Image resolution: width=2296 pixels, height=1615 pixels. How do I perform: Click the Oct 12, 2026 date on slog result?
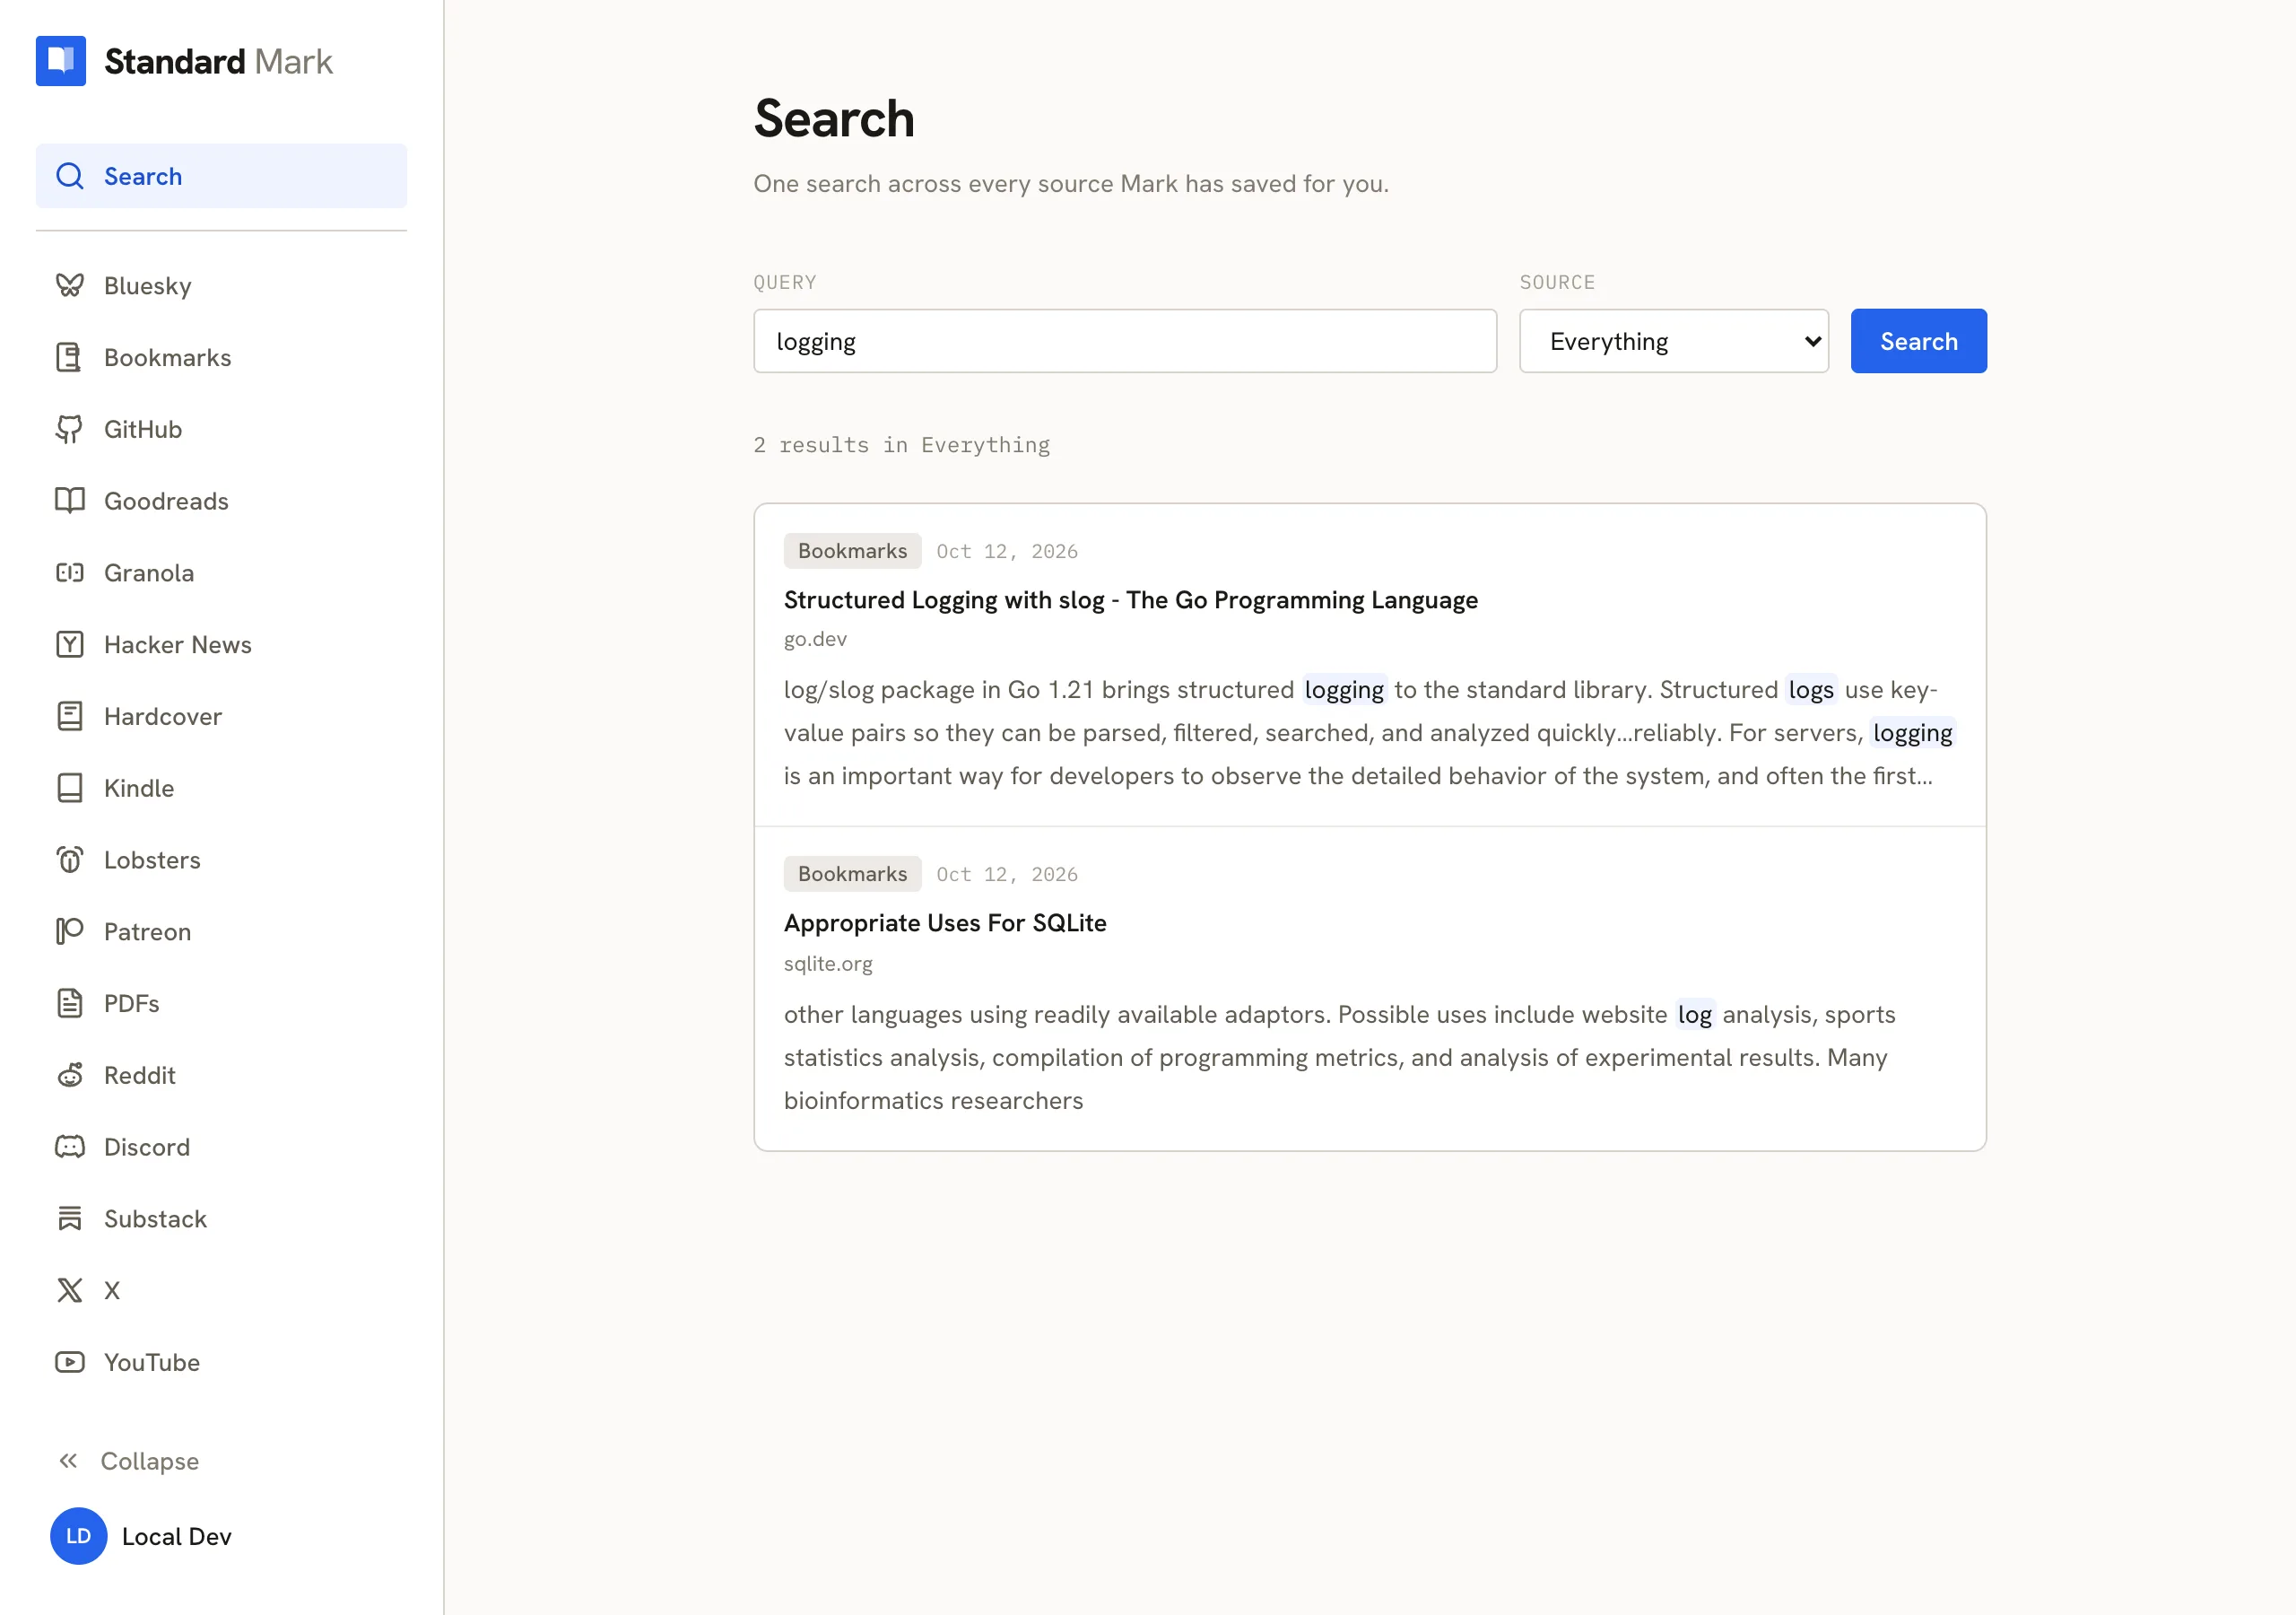[1007, 551]
